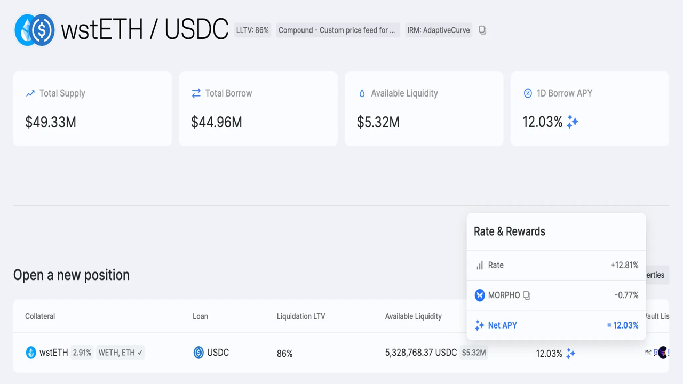
Task: Click the $49.33M Total Supply value
Action: click(x=51, y=123)
